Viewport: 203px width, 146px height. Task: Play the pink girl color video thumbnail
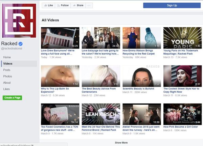183,114
